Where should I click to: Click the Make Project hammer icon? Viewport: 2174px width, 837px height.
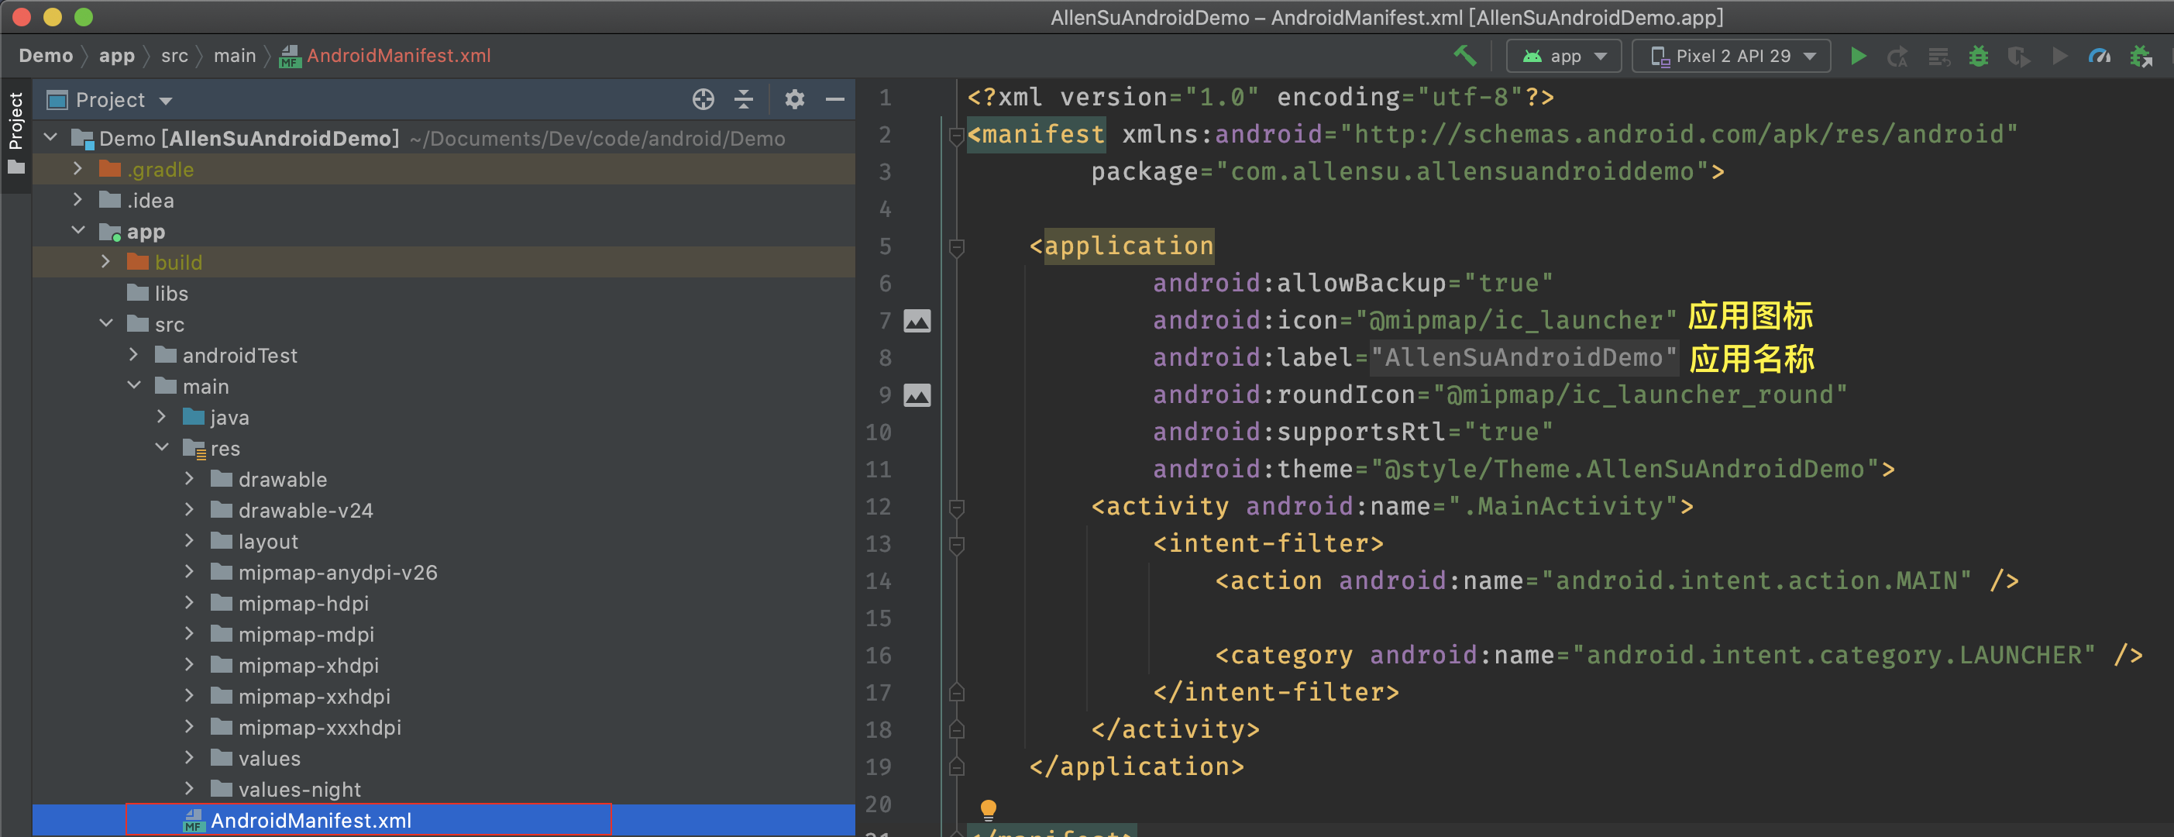pos(1464,56)
